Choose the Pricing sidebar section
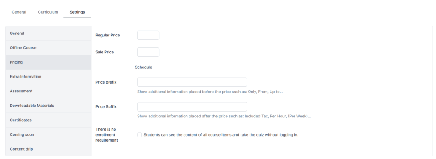 48,62
